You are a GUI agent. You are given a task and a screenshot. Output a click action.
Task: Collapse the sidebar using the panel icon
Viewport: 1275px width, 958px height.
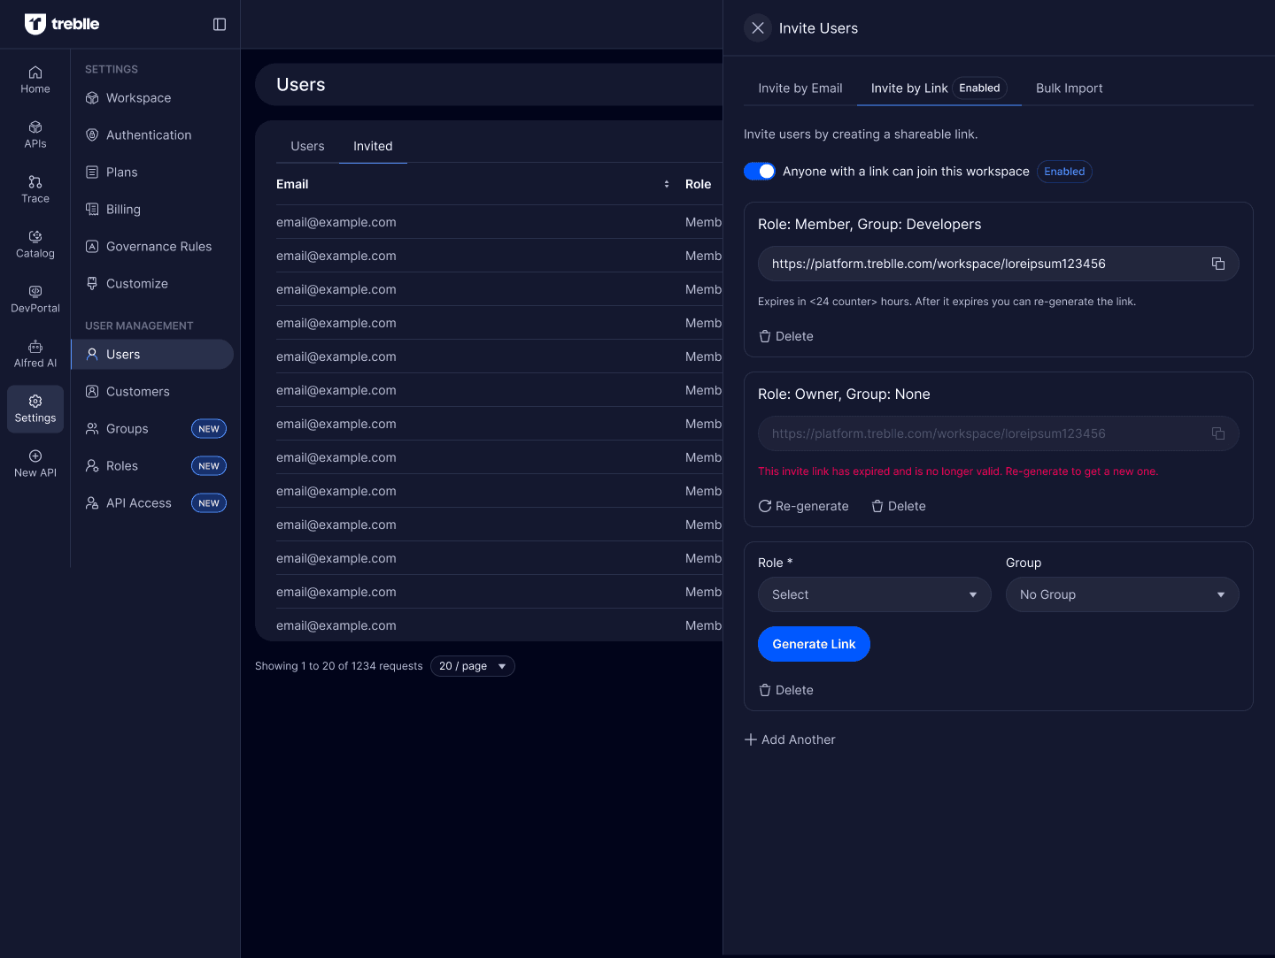point(220,25)
